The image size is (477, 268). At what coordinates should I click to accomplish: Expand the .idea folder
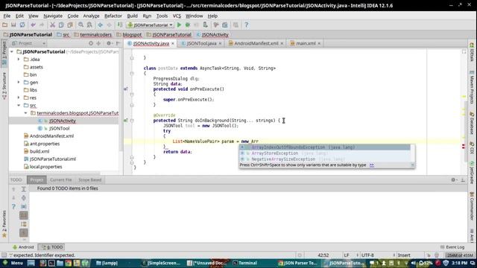click(19, 60)
